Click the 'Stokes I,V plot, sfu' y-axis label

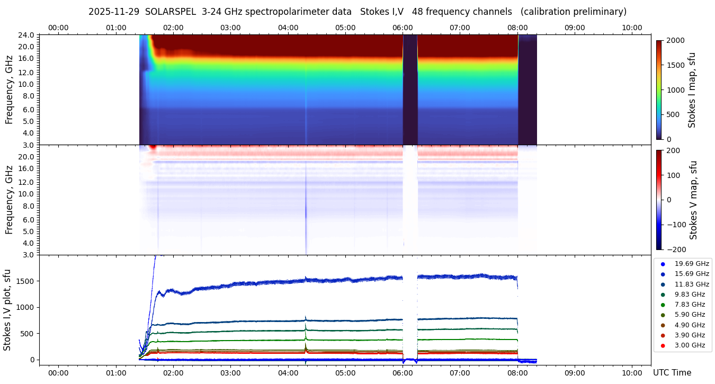[7, 310]
